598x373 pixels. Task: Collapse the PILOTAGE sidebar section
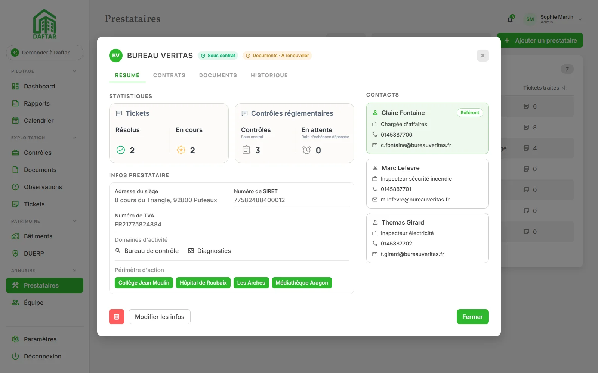click(75, 71)
